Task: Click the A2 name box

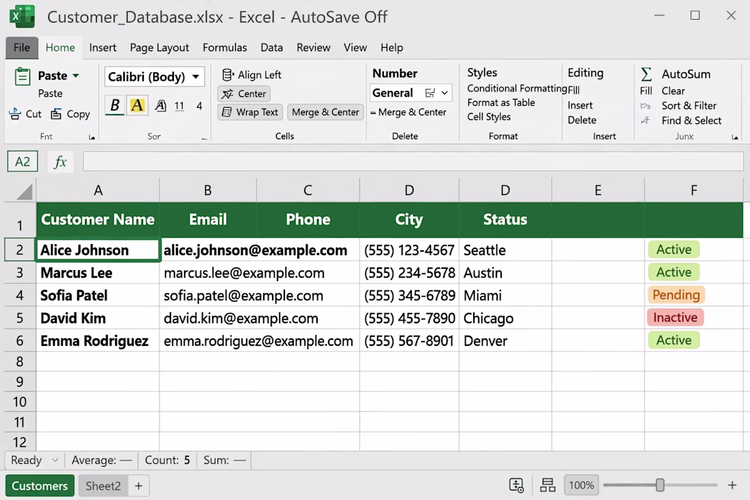Action: pyautogui.click(x=22, y=162)
